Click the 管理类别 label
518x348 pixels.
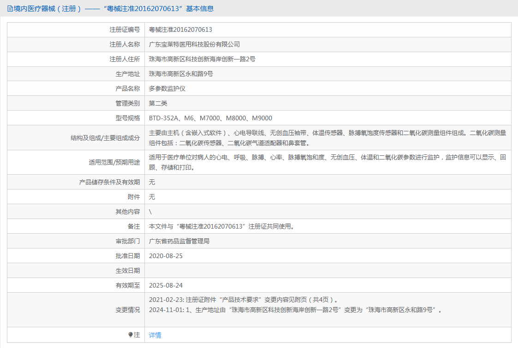(x=128, y=103)
